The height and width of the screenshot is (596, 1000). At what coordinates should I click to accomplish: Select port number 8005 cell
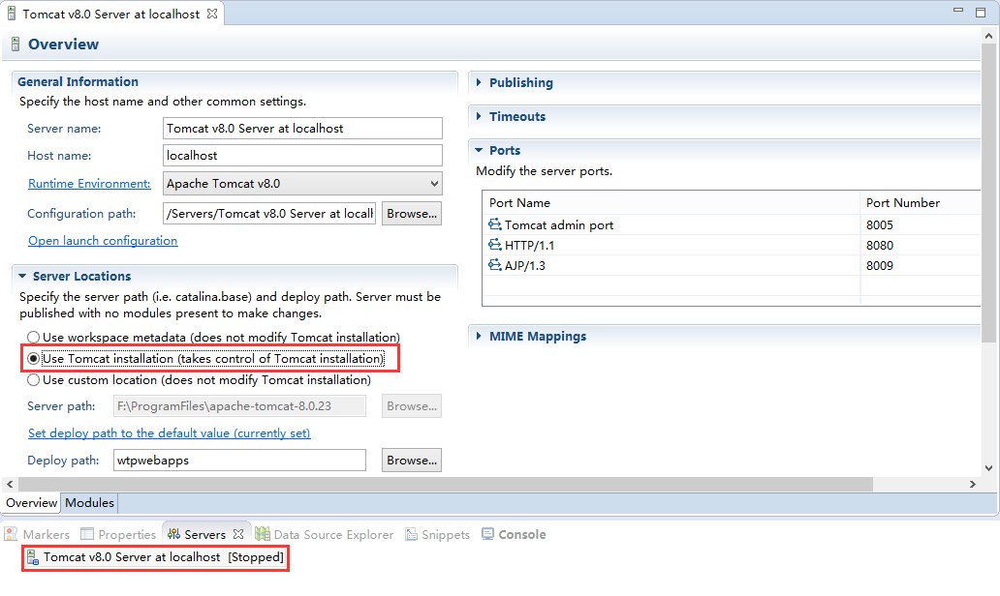point(920,224)
